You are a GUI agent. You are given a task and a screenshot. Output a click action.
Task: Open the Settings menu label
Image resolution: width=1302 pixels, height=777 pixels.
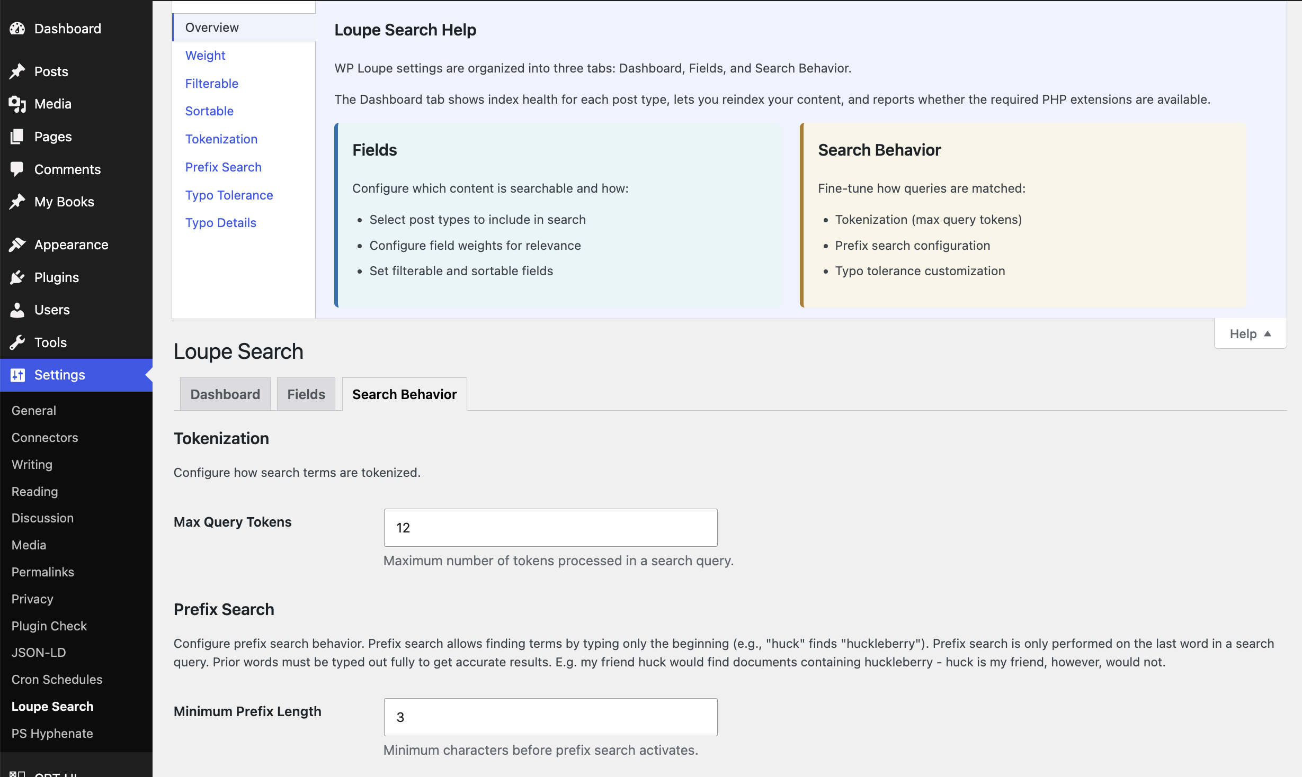(x=59, y=375)
